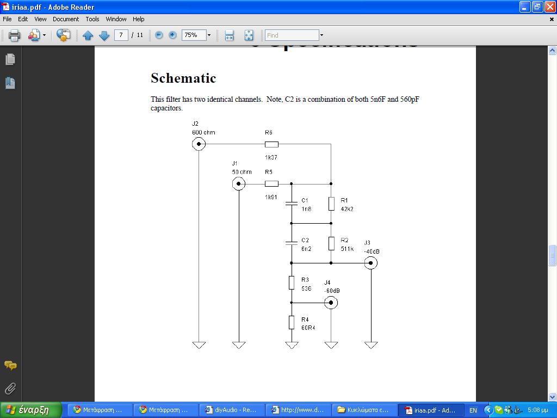Open Κυκλώματα folder taskbar item
This screenshot has width=557, height=418.
(x=364, y=410)
